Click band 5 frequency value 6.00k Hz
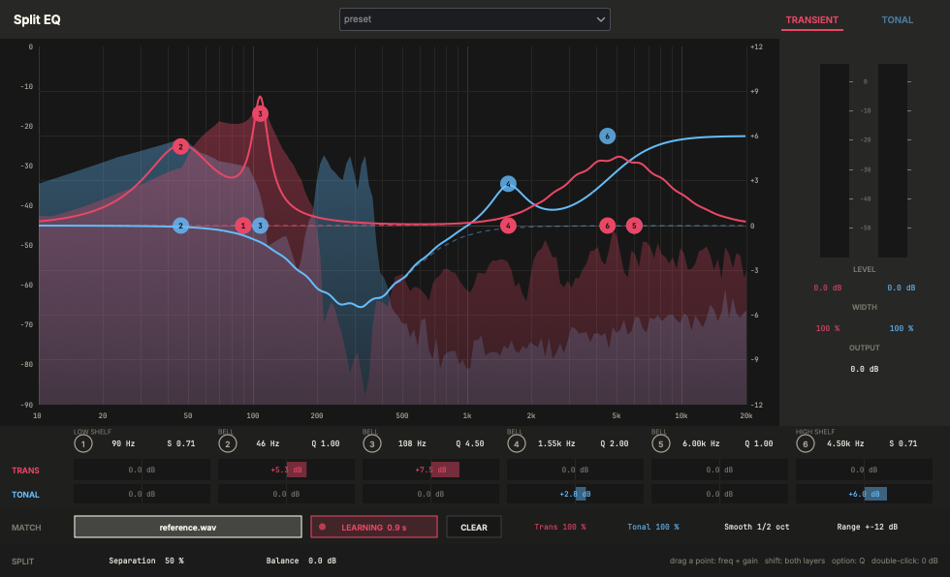This screenshot has height=577, width=950. click(x=701, y=443)
